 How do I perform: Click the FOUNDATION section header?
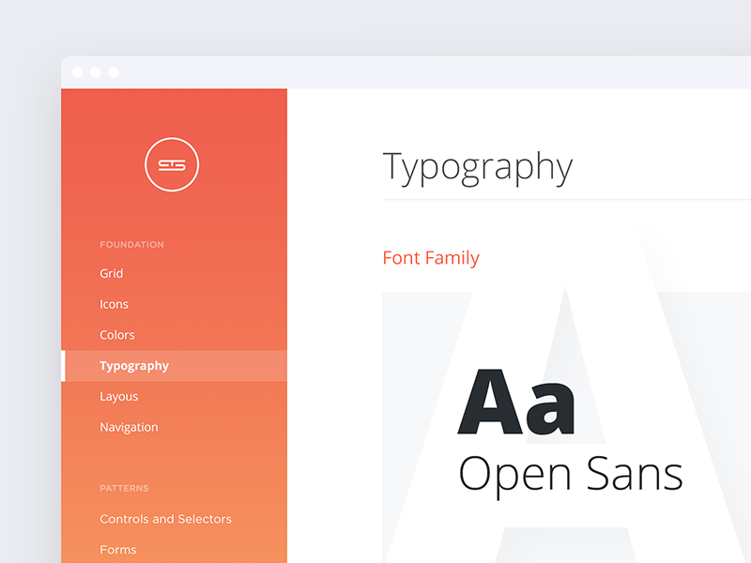[x=131, y=245]
